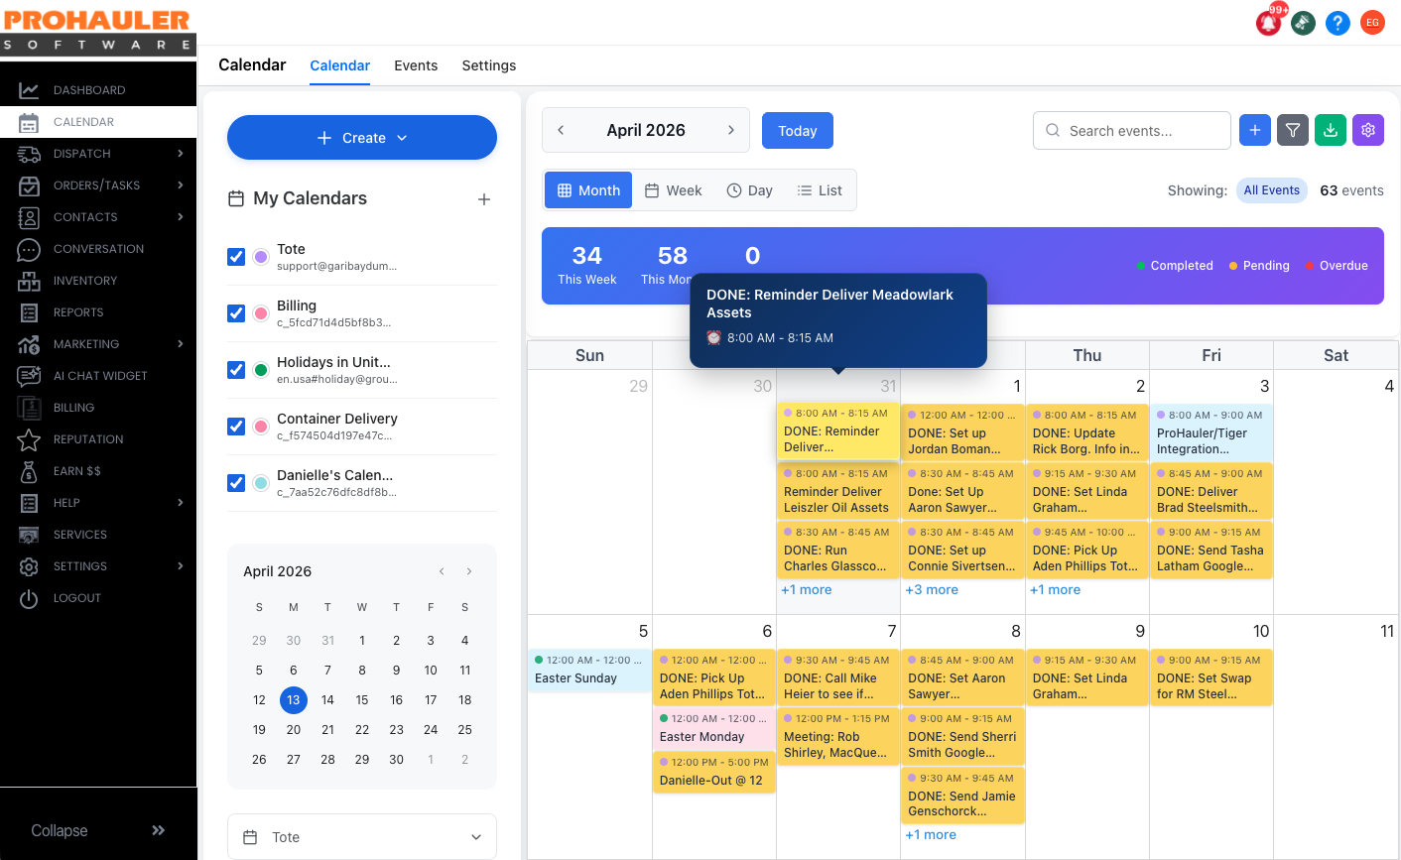Open the Dashboard sidebar icon
The image size is (1401, 860).
pyautogui.click(x=29, y=90)
